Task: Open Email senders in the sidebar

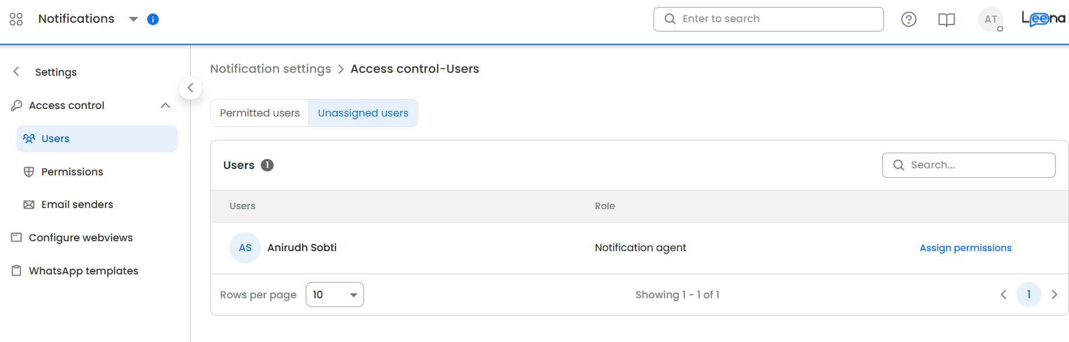Action: [x=77, y=205]
